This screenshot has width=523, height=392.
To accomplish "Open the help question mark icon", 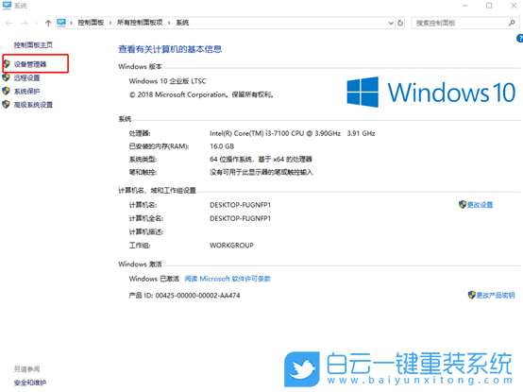I will pyautogui.click(x=519, y=39).
